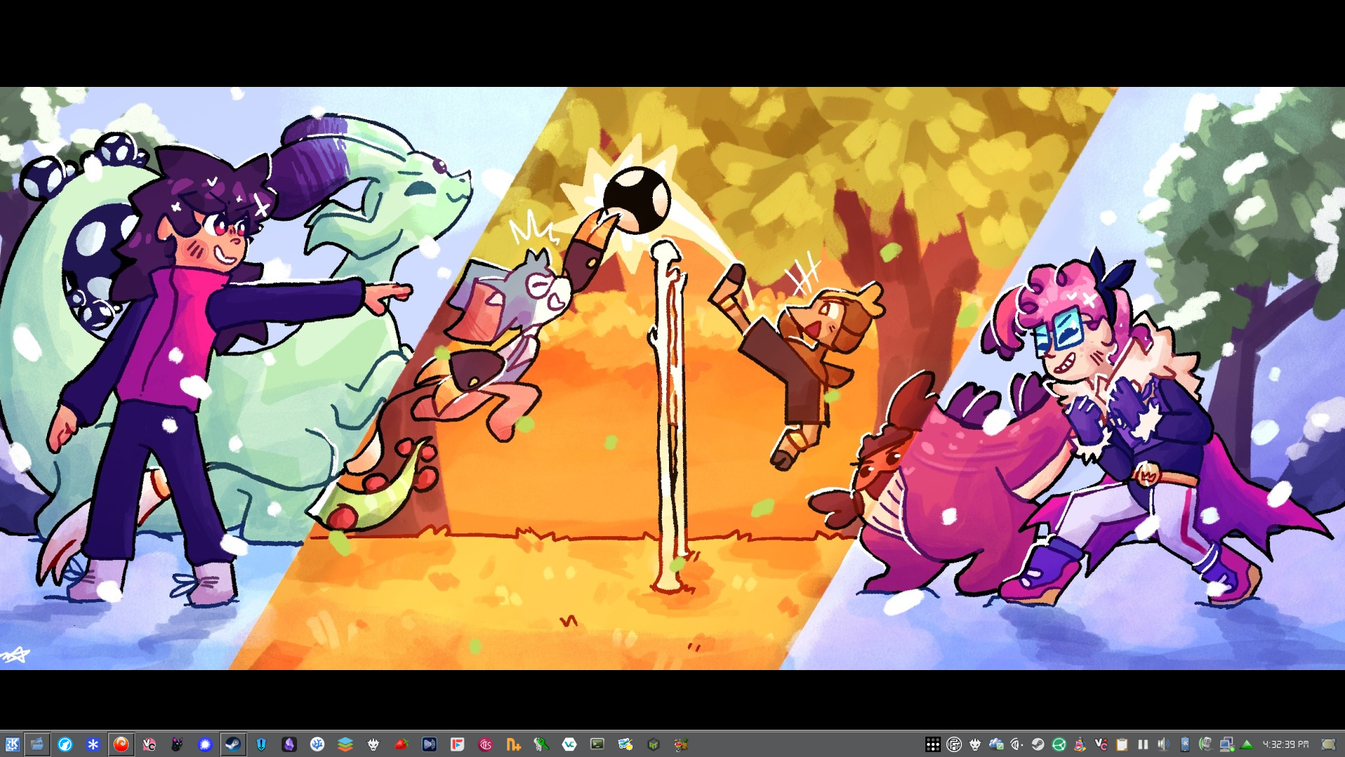Image resolution: width=1345 pixels, height=757 pixels.
Task: Open the terminal emulator launcher
Action: (x=598, y=744)
